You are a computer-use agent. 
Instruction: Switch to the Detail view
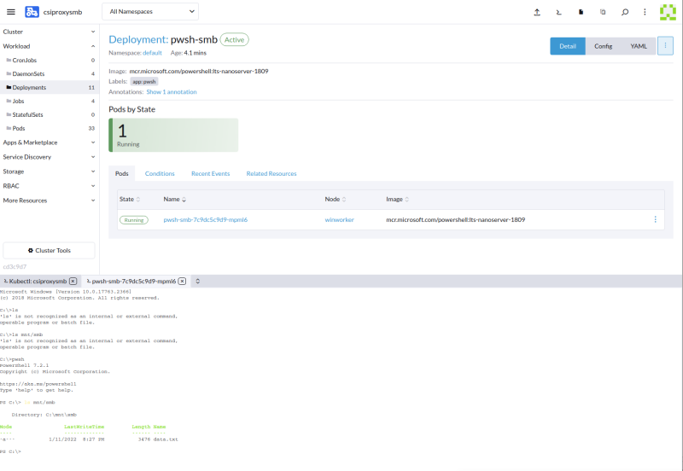tap(568, 46)
